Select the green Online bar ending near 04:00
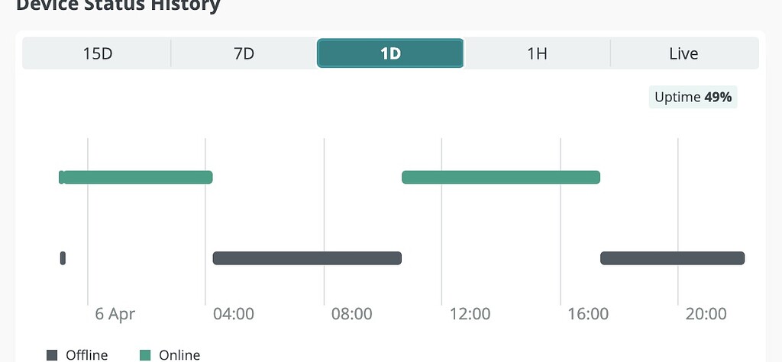This screenshot has width=782, height=362. pos(137,178)
